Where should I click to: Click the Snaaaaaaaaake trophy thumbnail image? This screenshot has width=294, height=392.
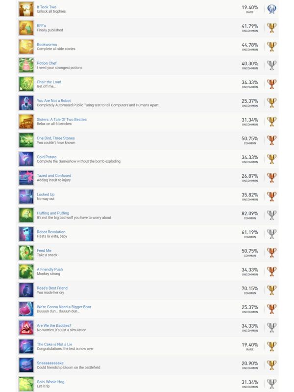pos(26,365)
